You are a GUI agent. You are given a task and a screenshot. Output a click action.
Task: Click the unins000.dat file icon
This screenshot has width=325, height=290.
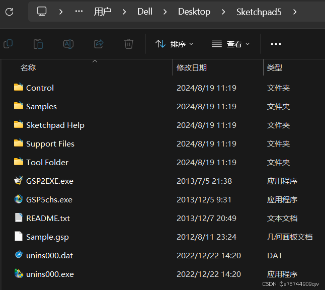[19, 255]
